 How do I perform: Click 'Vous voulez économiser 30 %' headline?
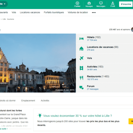point(77,116)
